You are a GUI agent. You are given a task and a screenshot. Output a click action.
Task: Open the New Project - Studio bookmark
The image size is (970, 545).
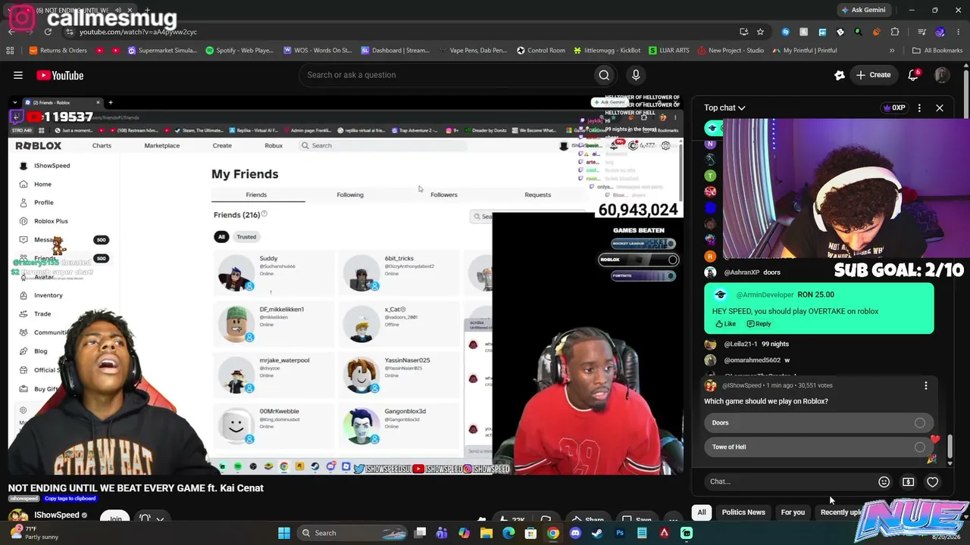click(x=731, y=51)
